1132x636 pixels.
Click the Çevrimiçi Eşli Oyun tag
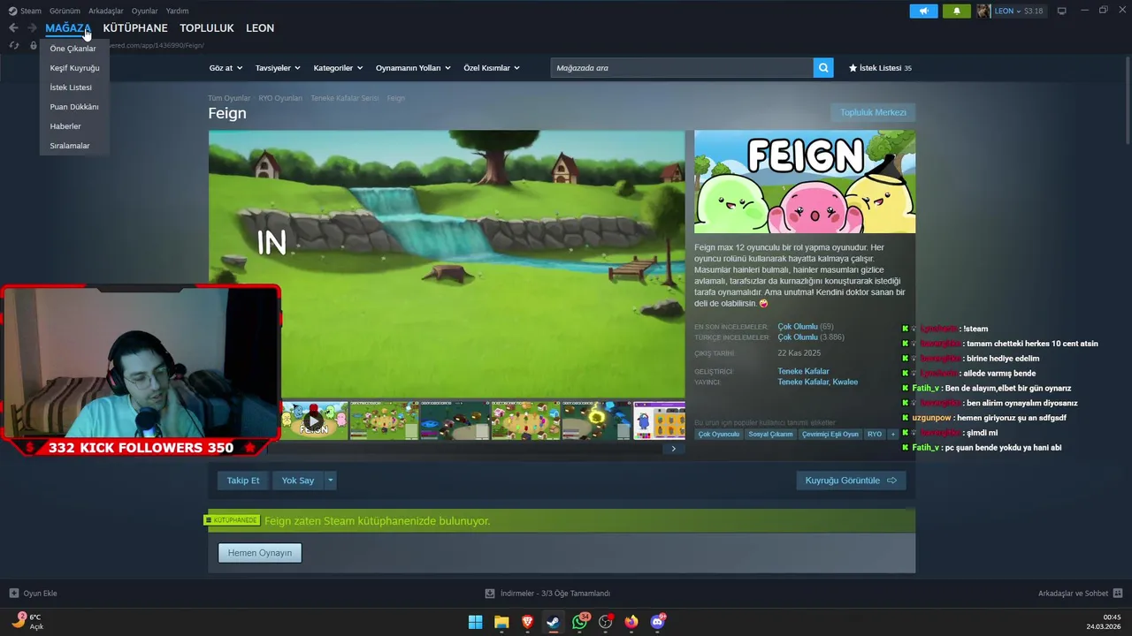click(x=830, y=435)
